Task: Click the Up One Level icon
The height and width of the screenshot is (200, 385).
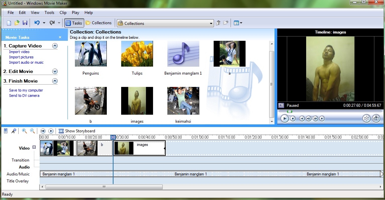Action: coord(218,23)
